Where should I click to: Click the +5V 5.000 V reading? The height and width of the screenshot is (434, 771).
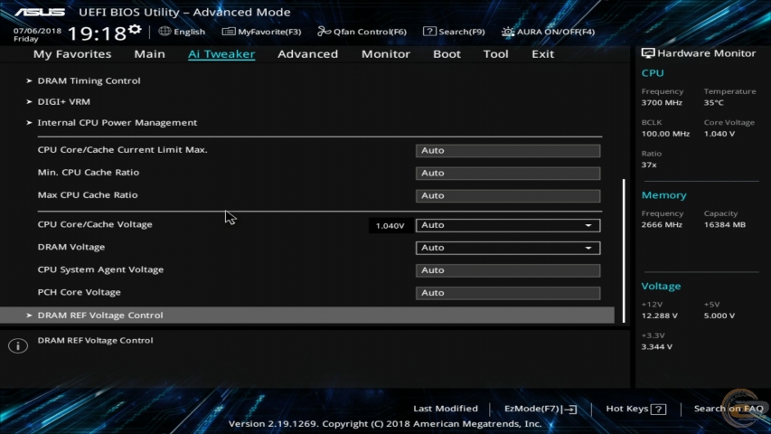click(x=719, y=316)
